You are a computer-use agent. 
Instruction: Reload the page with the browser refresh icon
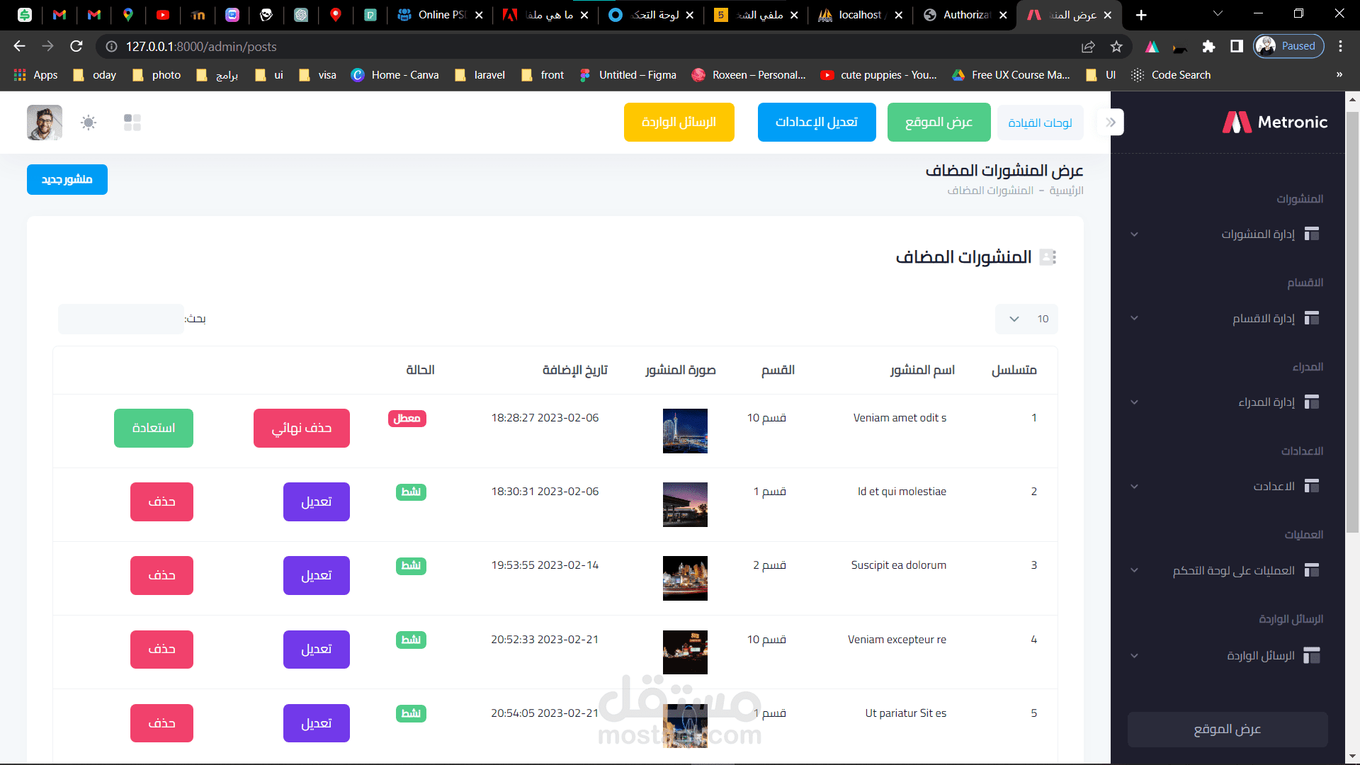76,46
